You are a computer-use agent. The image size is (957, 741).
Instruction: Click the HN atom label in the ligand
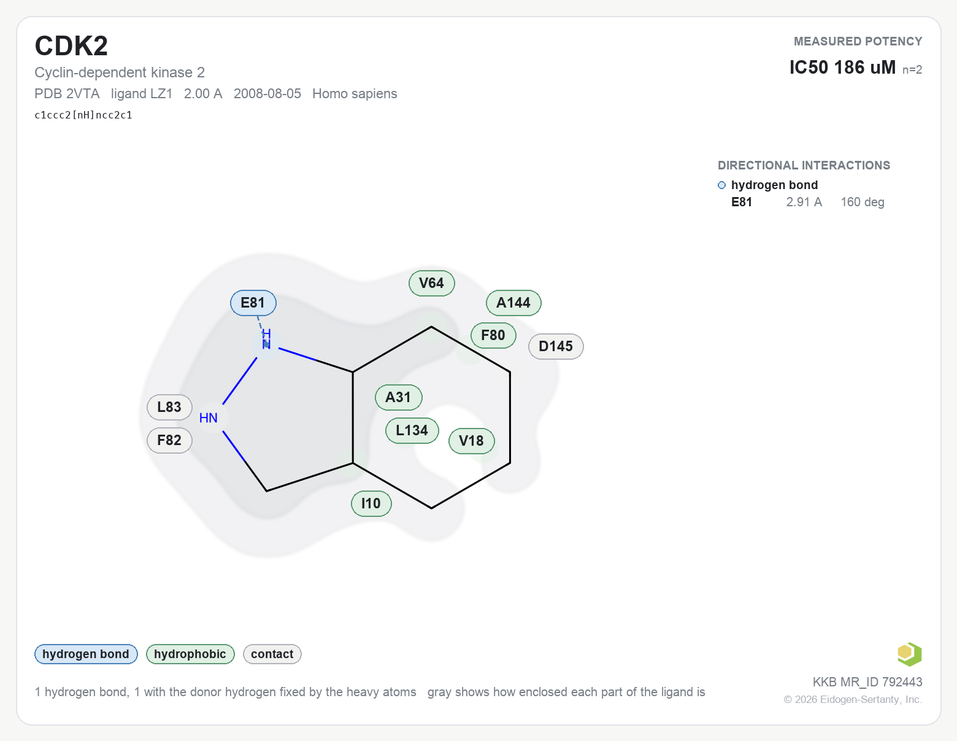(x=209, y=418)
